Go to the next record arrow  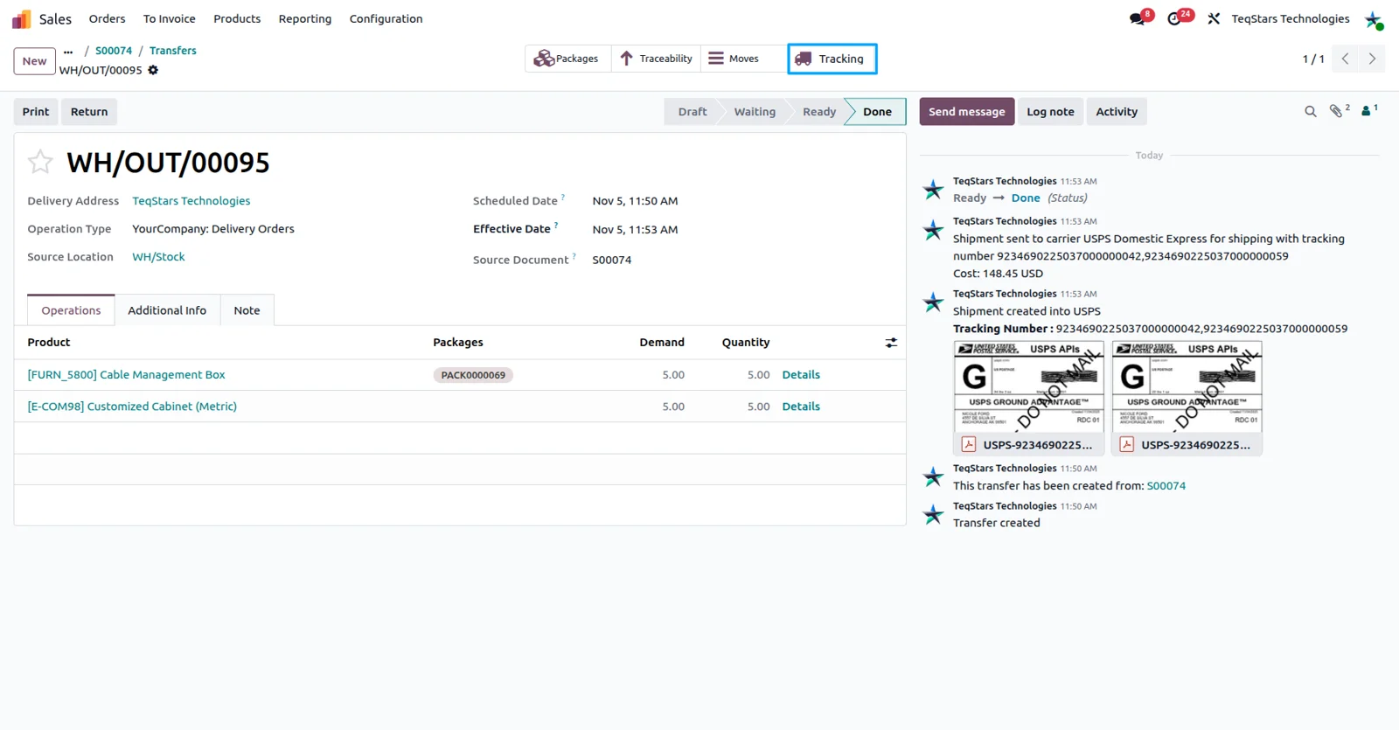(x=1372, y=59)
